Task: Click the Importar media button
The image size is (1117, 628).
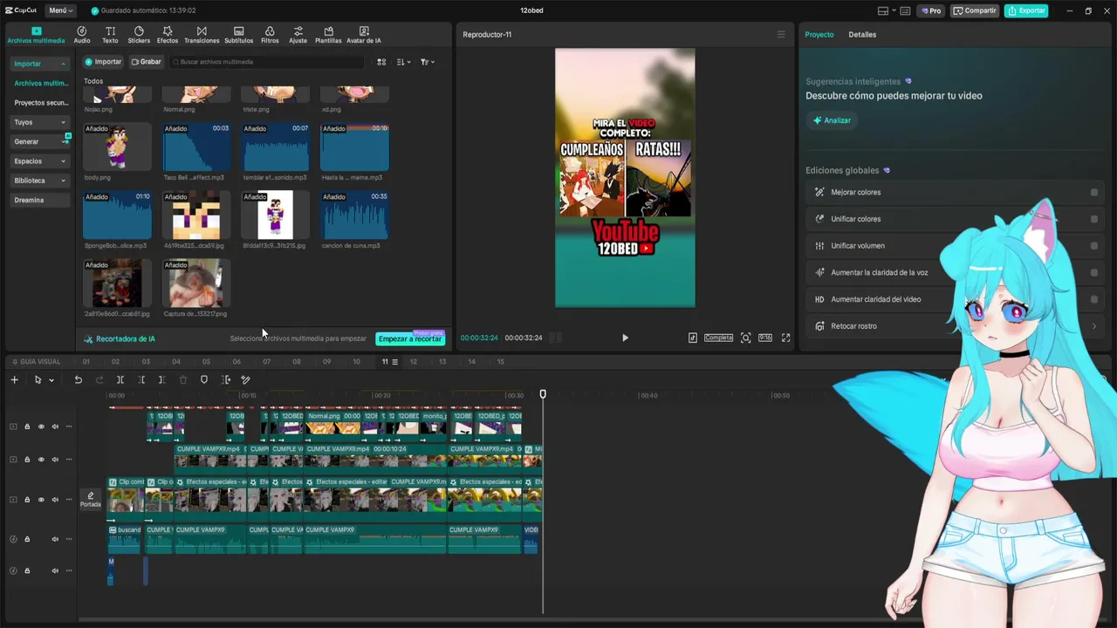Action: tap(103, 62)
